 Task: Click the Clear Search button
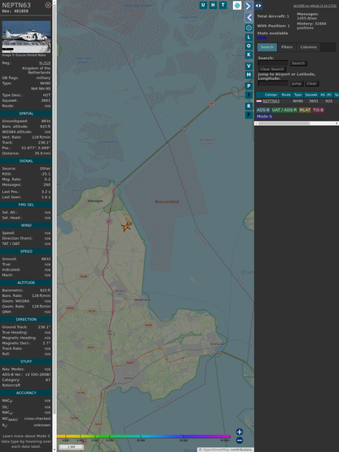coord(272,69)
